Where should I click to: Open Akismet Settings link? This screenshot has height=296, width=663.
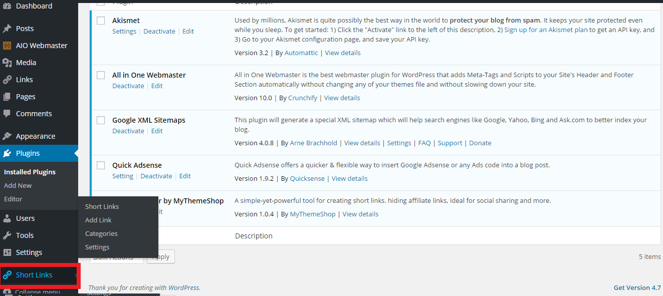coord(124,31)
